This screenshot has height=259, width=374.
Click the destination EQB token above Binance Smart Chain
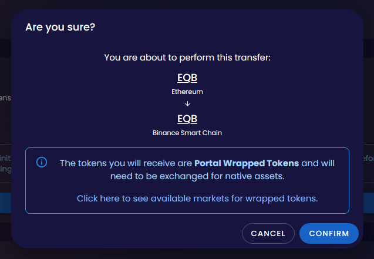187,119
